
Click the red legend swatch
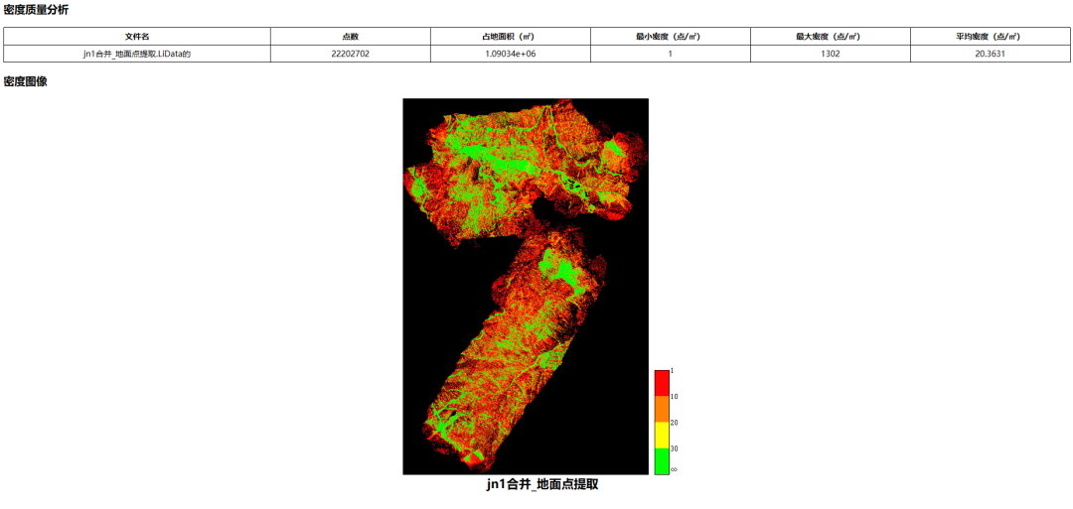(662, 383)
